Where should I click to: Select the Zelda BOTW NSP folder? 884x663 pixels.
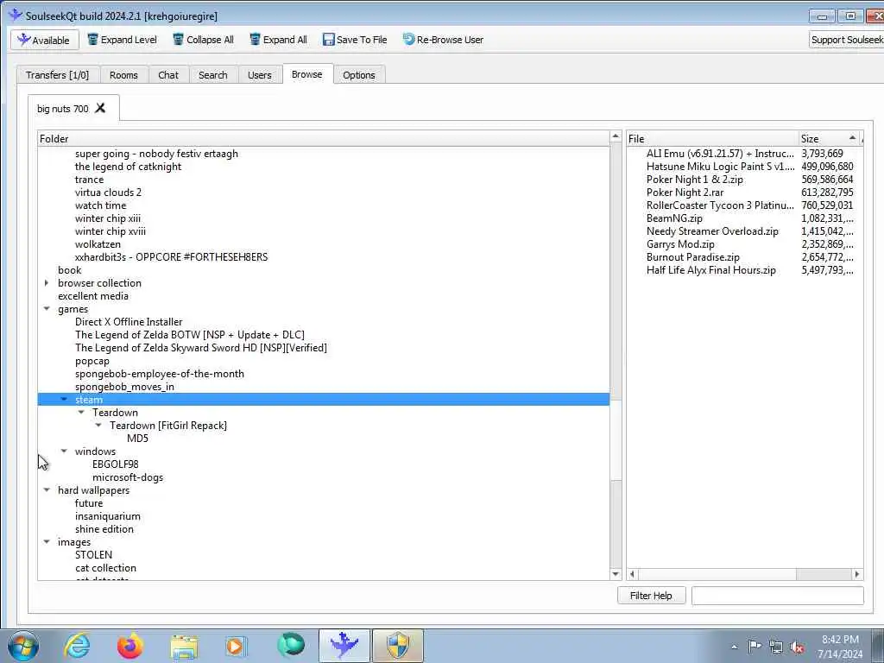pyautogui.click(x=189, y=335)
